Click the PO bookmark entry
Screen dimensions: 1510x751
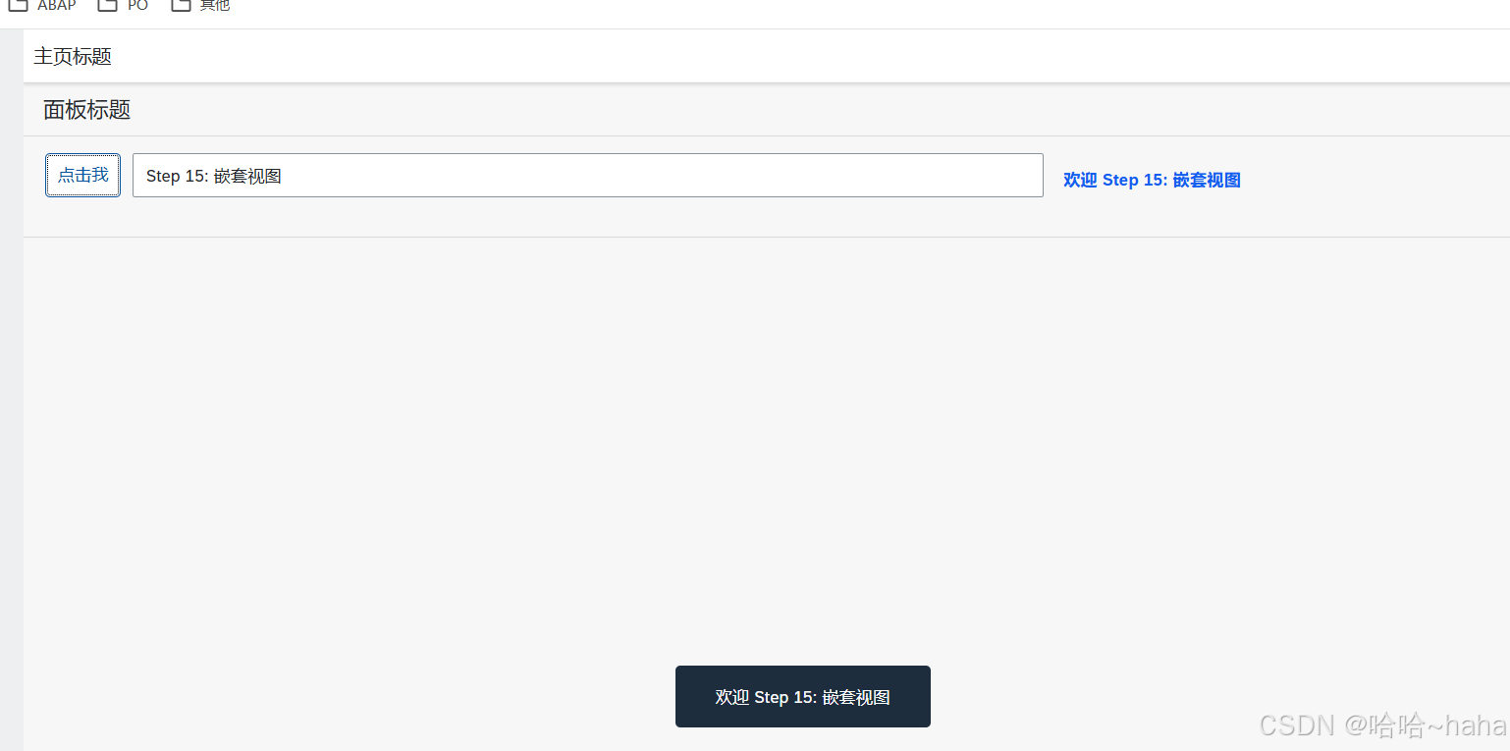138,6
